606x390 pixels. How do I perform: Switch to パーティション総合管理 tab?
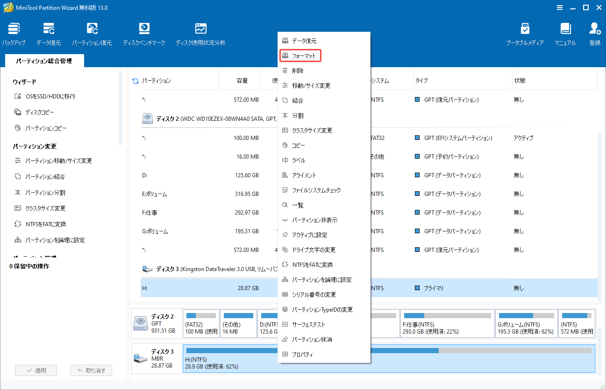[x=44, y=61]
